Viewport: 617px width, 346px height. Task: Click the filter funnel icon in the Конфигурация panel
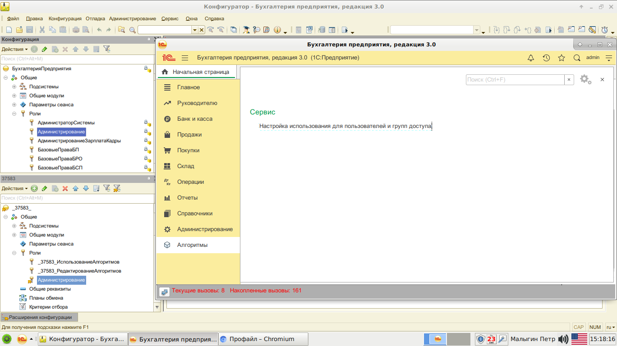[x=106, y=49]
